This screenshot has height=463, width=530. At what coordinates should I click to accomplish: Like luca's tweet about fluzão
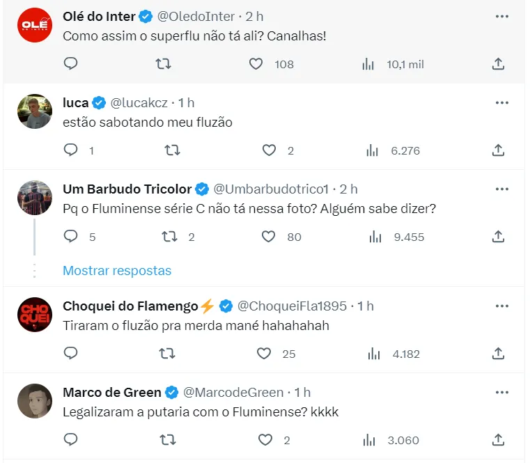tap(269, 150)
